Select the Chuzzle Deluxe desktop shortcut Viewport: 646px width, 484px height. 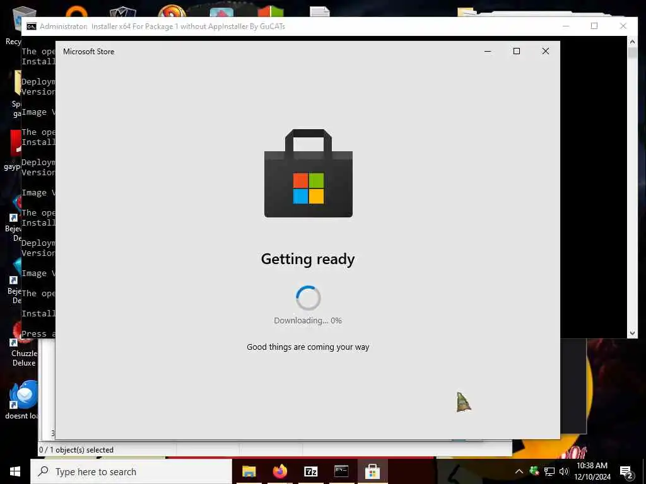(x=24, y=343)
